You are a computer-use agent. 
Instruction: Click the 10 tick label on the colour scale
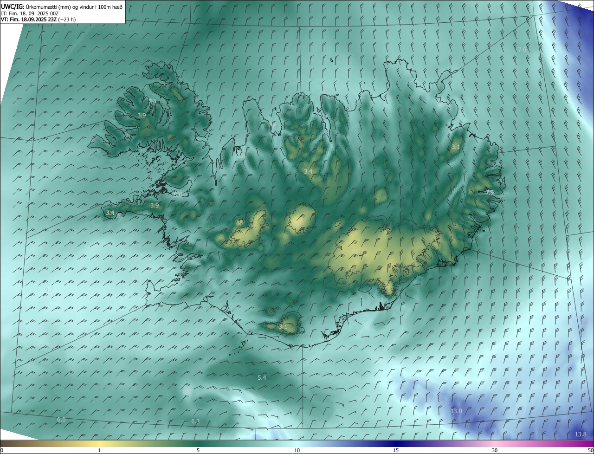[297, 451]
